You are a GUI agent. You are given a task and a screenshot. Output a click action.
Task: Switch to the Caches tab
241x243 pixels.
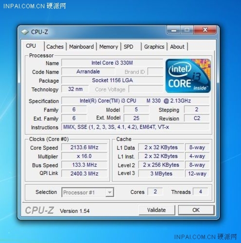click(x=55, y=47)
